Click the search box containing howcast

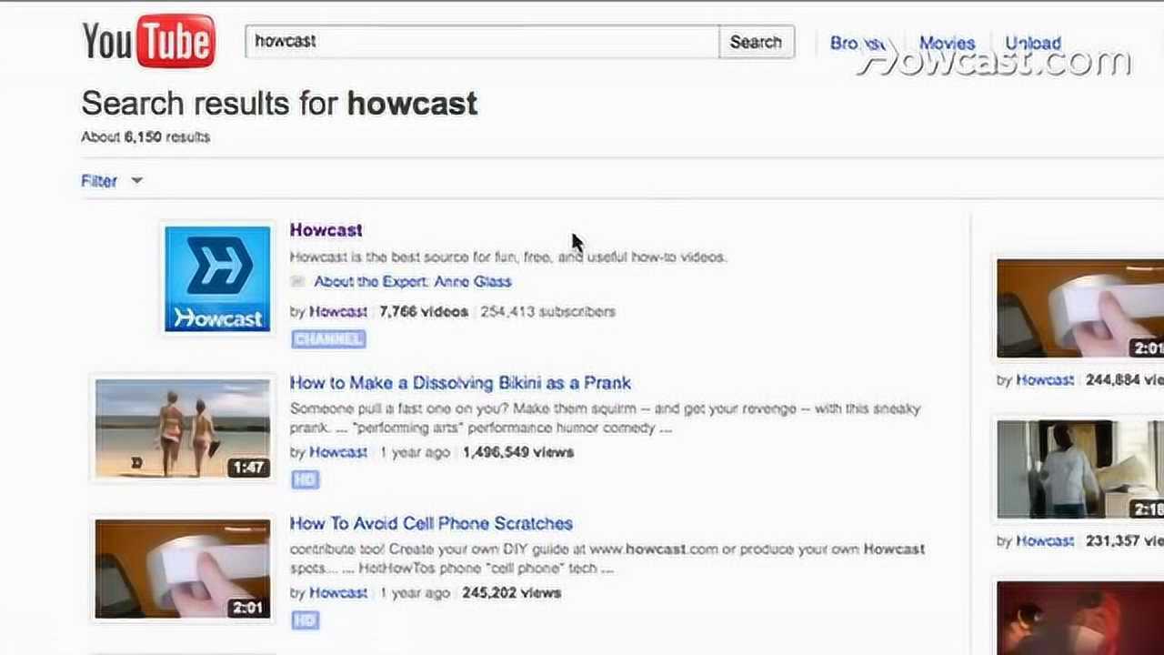point(482,42)
